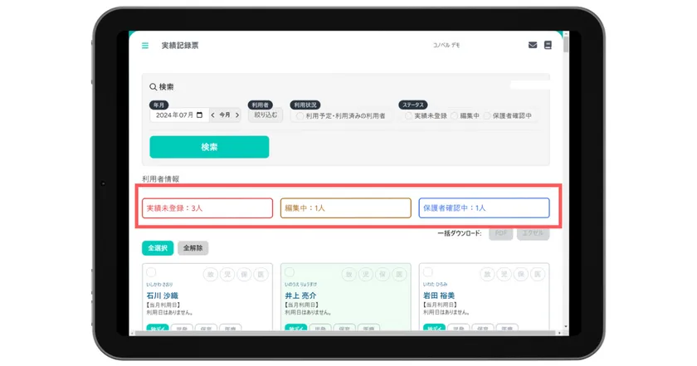Click the vertical scrollbar on the right

565,45
